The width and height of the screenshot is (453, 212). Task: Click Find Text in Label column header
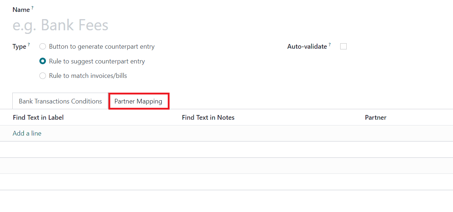coord(38,118)
